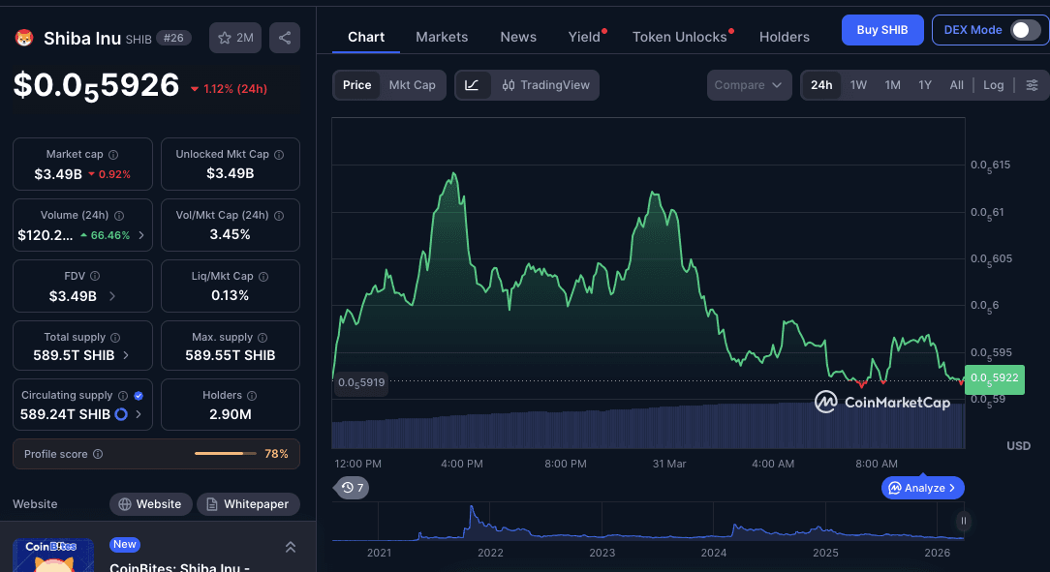Viewport: 1050px width, 572px height.
Task: Click the Buy SHIB button
Action: [881, 30]
